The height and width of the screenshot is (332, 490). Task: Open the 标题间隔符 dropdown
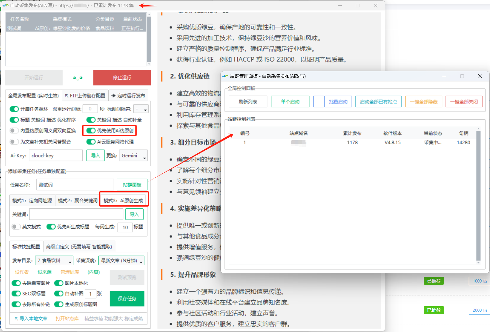pyautogui.click(x=141, y=109)
